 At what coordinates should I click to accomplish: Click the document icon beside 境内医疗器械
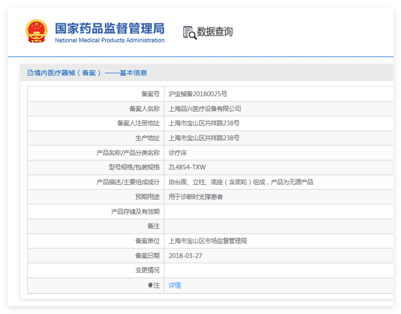point(30,73)
